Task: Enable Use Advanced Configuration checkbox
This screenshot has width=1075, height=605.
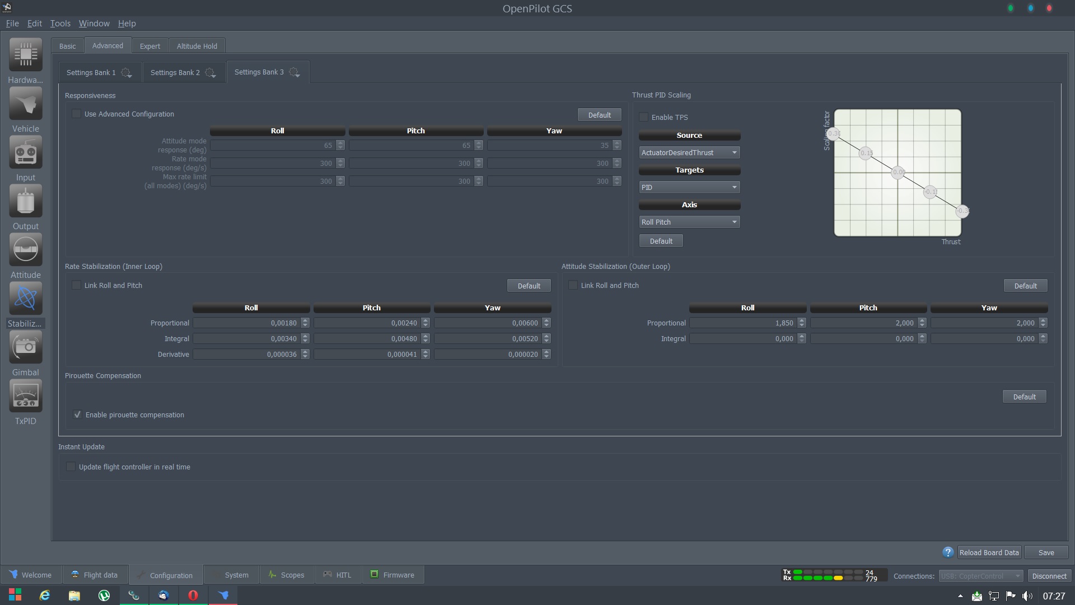Action: point(77,114)
